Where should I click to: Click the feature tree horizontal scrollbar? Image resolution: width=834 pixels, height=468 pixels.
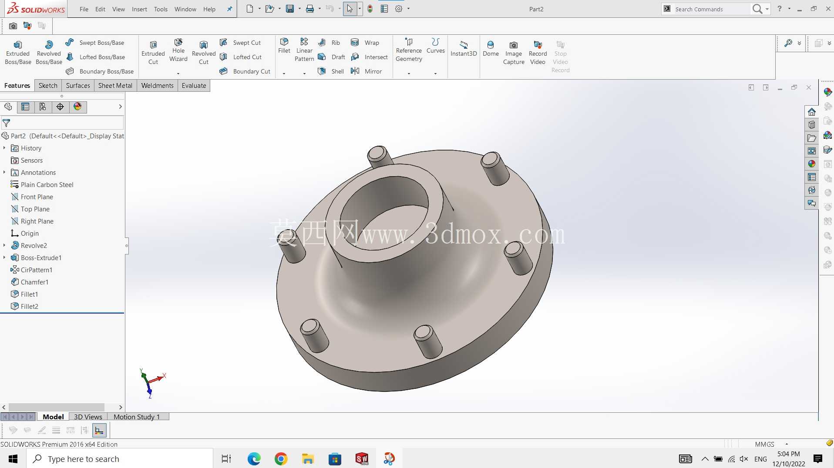pyautogui.click(x=57, y=407)
